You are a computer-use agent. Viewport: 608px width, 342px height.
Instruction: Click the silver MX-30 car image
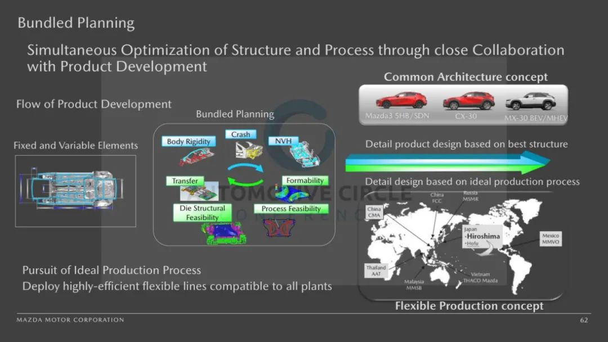point(531,101)
